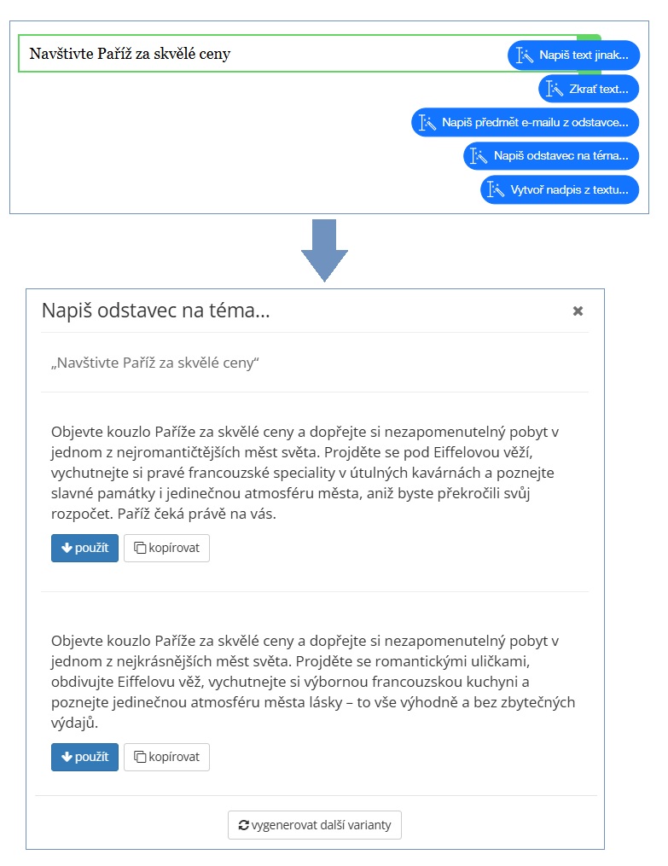Click the down-arrow icon in second 'použít' button
The height and width of the screenshot is (866, 668).
(67, 757)
